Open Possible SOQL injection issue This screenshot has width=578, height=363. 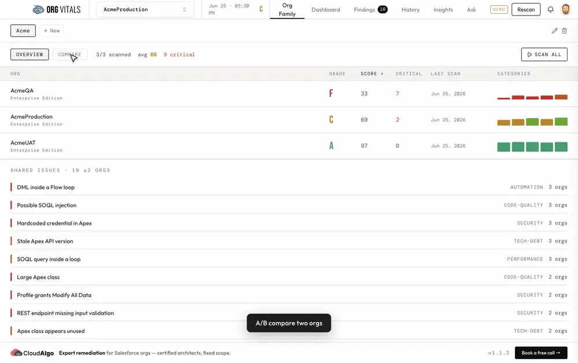[289, 205]
